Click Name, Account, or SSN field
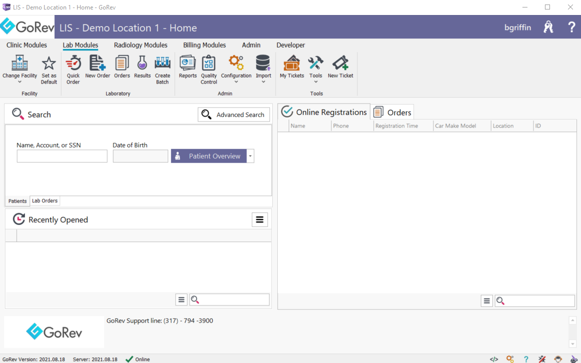581x363 pixels. [x=62, y=156]
